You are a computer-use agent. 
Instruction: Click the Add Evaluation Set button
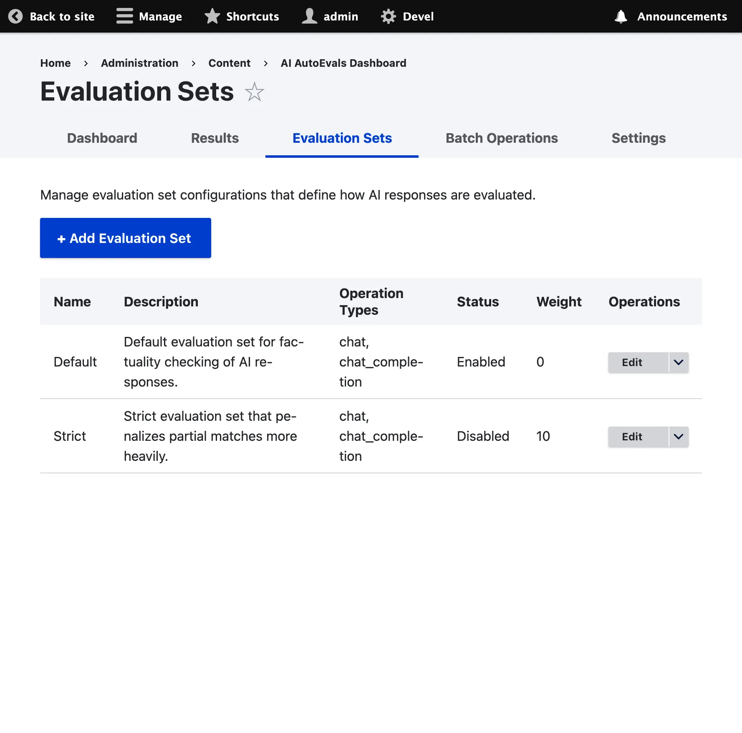125,238
